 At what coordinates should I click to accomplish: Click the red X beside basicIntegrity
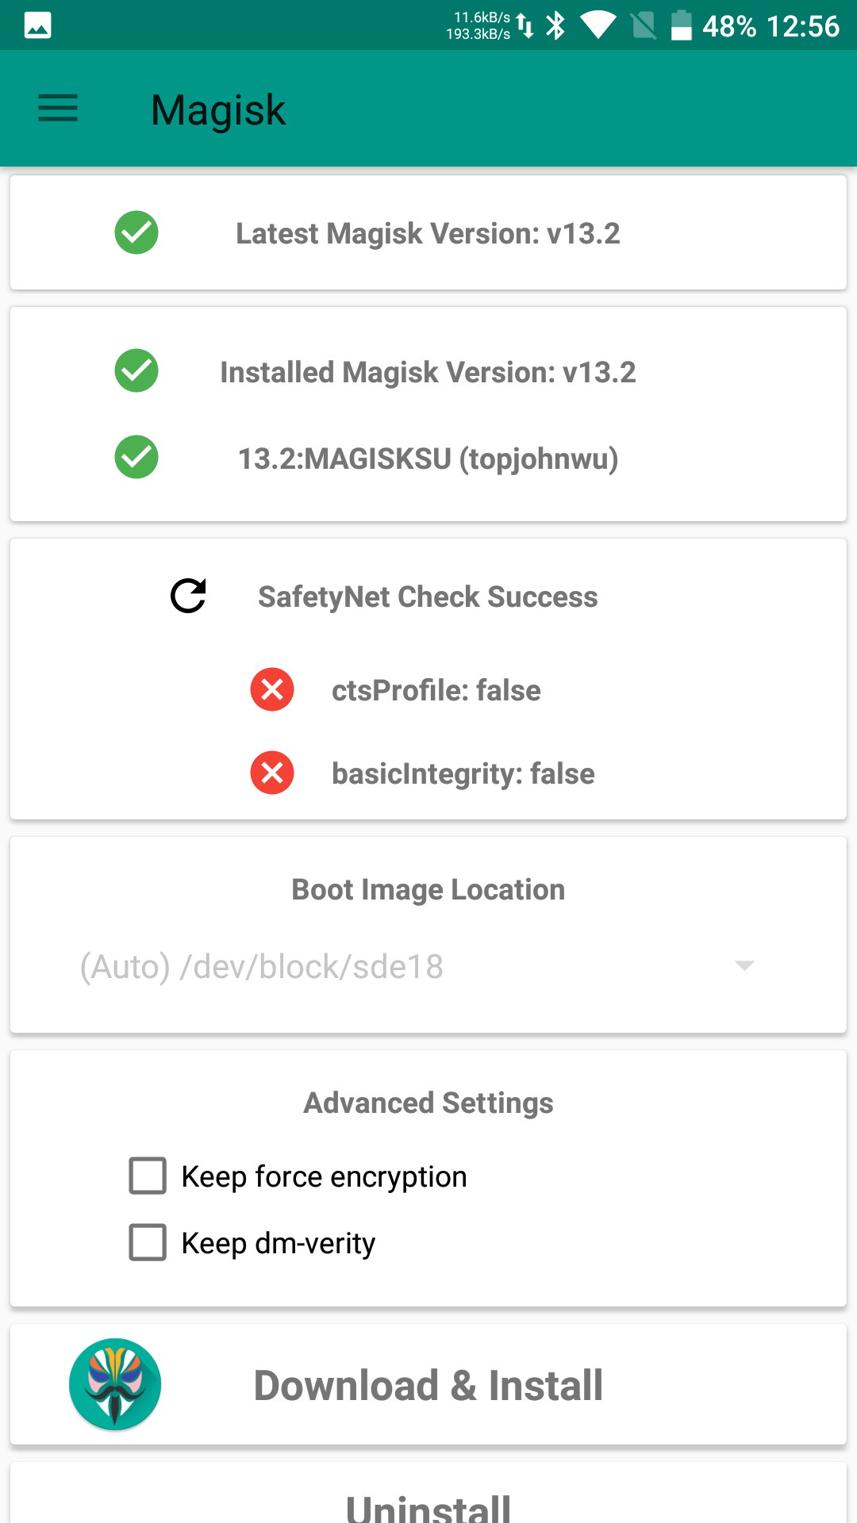(x=272, y=773)
